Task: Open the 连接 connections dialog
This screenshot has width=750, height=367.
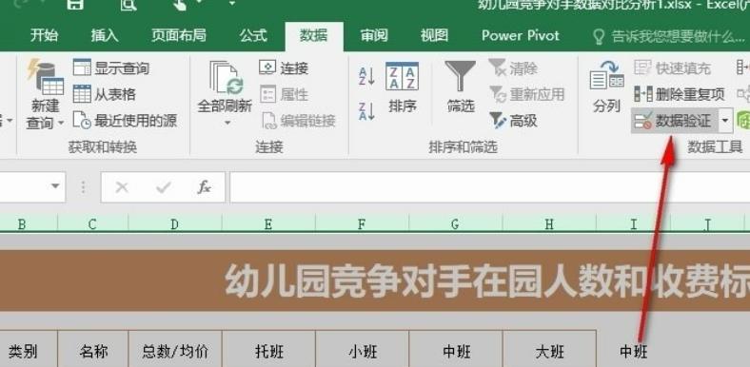Action: tap(284, 68)
